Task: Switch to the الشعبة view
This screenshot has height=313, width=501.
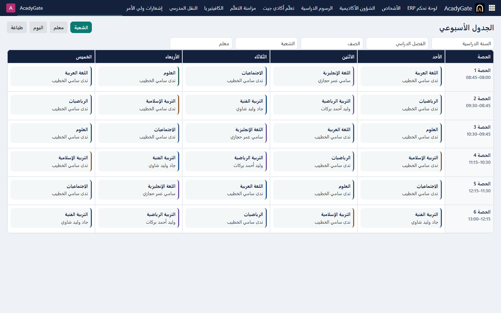Action: (x=81, y=27)
